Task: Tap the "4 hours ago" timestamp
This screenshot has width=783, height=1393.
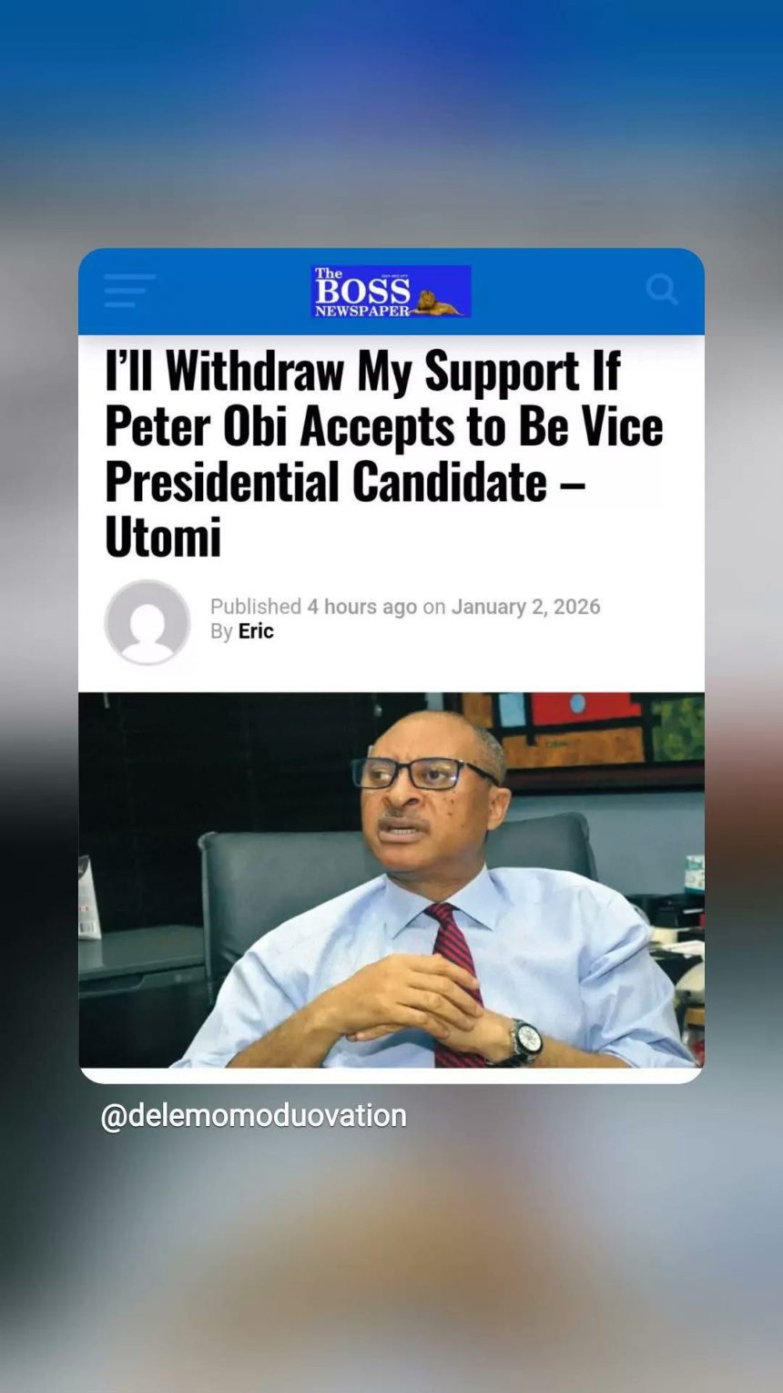Action: coord(361,607)
